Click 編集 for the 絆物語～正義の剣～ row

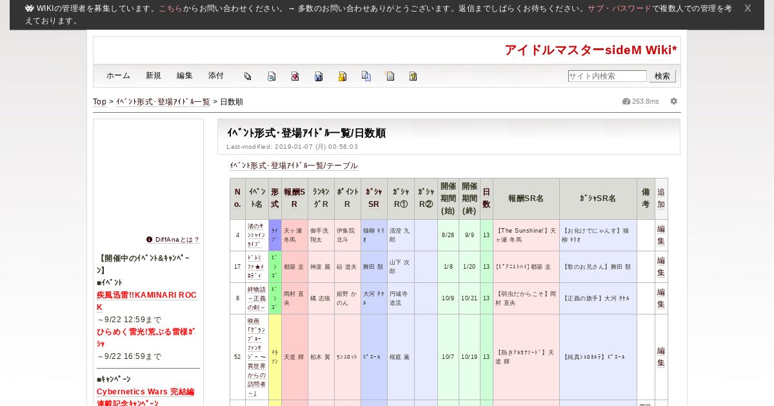pyautogui.click(x=661, y=298)
